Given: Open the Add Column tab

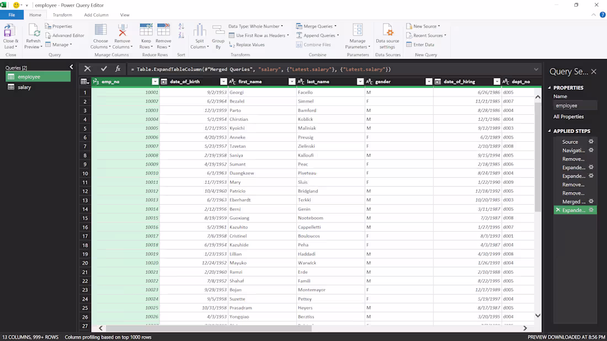Looking at the screenshot, I should (x=96, y=15).
